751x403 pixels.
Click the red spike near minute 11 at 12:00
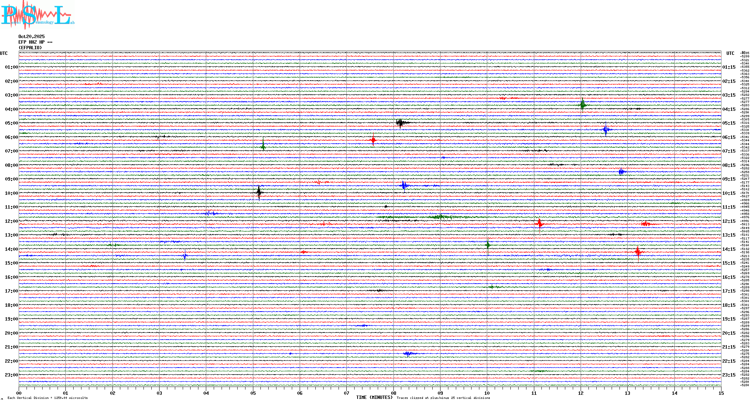pyautogui.click(x=539, y=224)
